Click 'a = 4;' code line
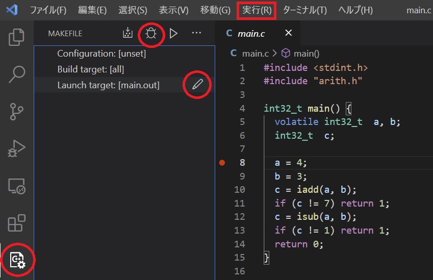433x280 pixels. pos(291,163)
